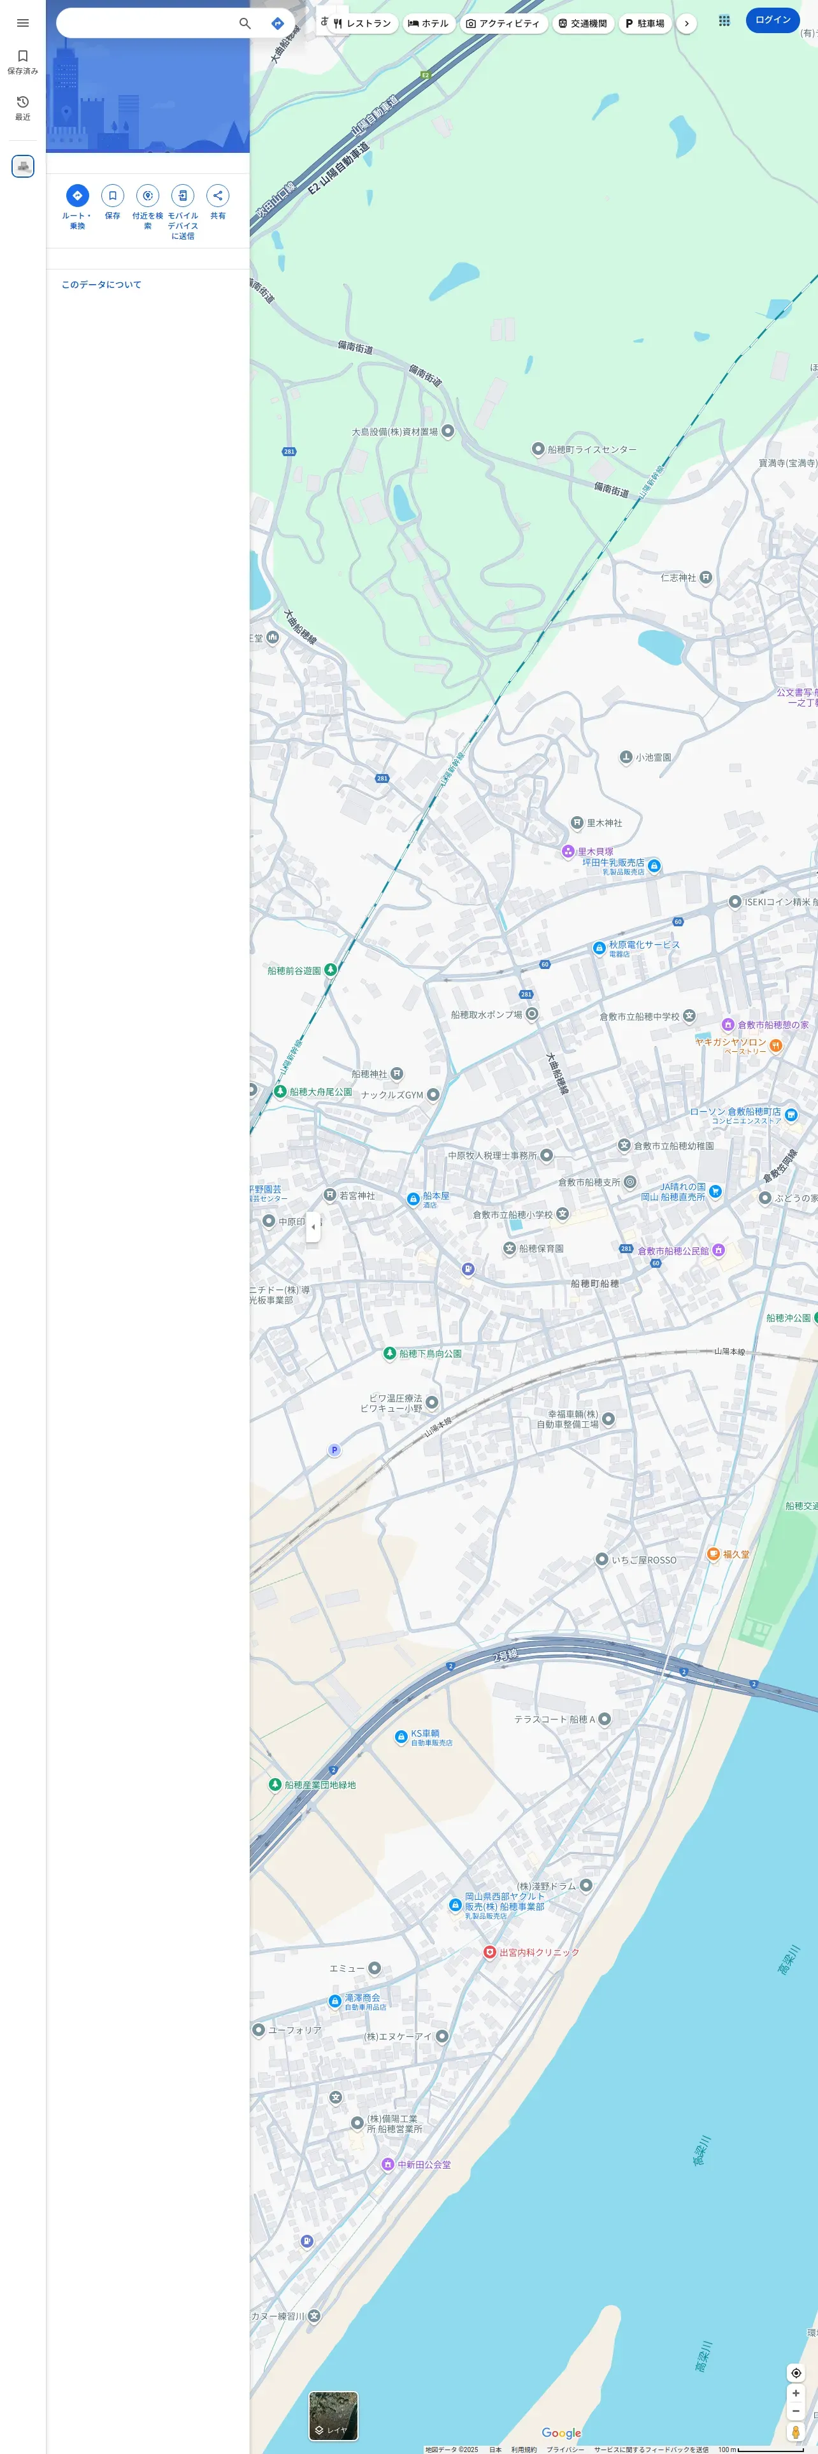Open 福久堂 restaurant marker
The height and width of the screenshot is (2454, 818).
pos(712,1554)
